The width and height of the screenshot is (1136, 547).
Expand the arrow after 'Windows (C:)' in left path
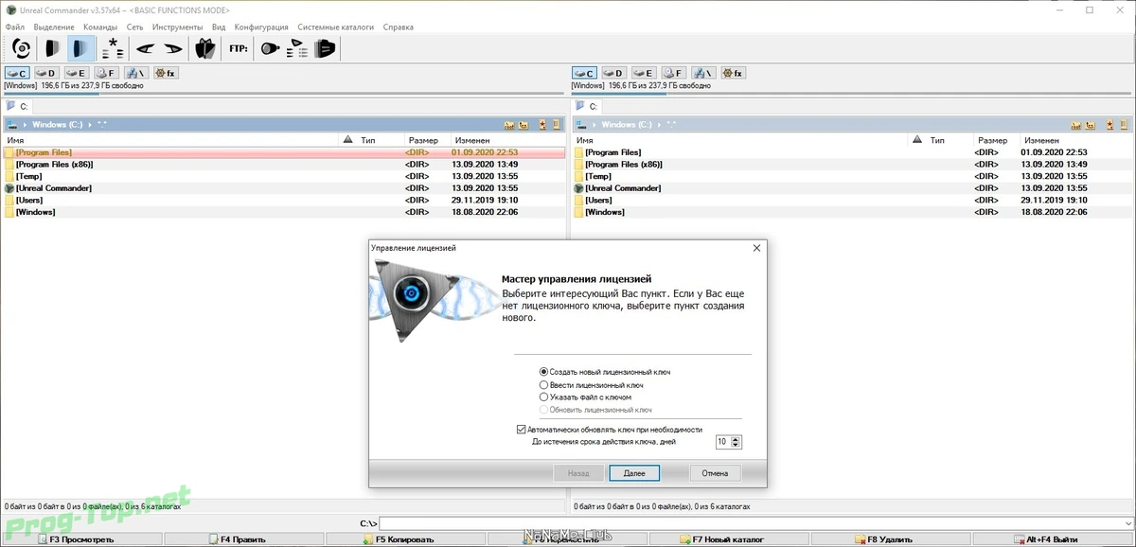pos(90,125)
